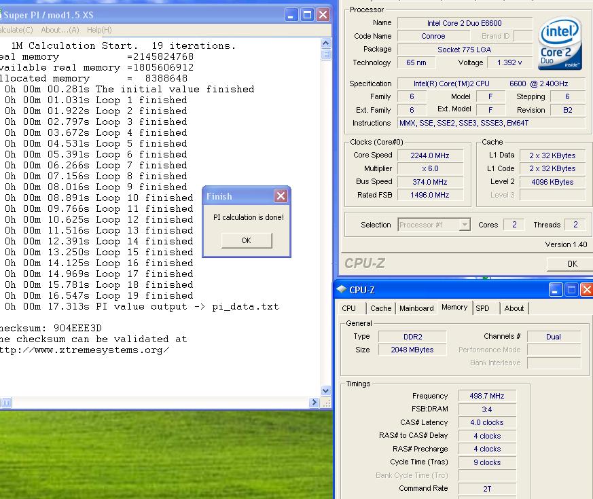Click the Threads value 2
The width and height of the screenshot is (593, 499).
point(575,225)
